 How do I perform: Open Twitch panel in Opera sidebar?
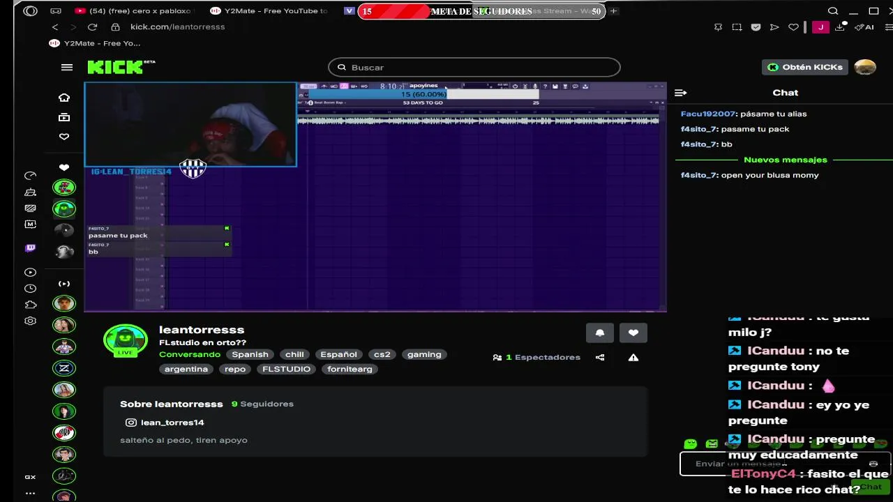(x=30, y=248)
